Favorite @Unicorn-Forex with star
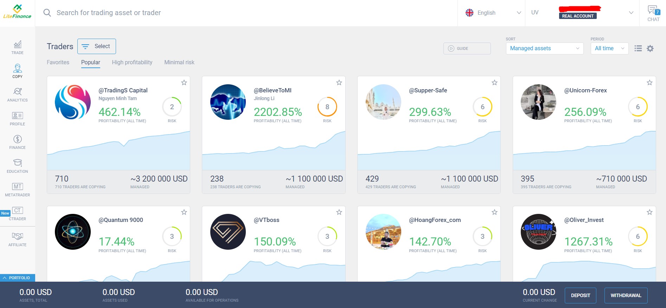Image resolution: width=666 pixels, height=308 pixels. click(649, 83)
